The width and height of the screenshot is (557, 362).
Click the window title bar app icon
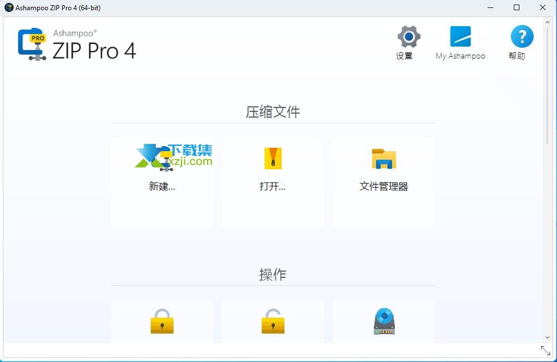point(9,7)
